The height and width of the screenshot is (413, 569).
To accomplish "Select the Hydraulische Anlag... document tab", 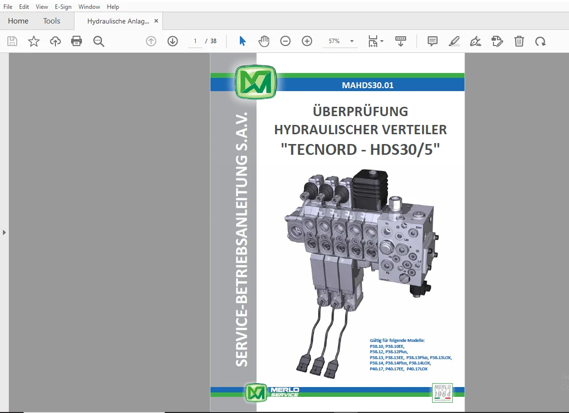I will tap(118, 21).
